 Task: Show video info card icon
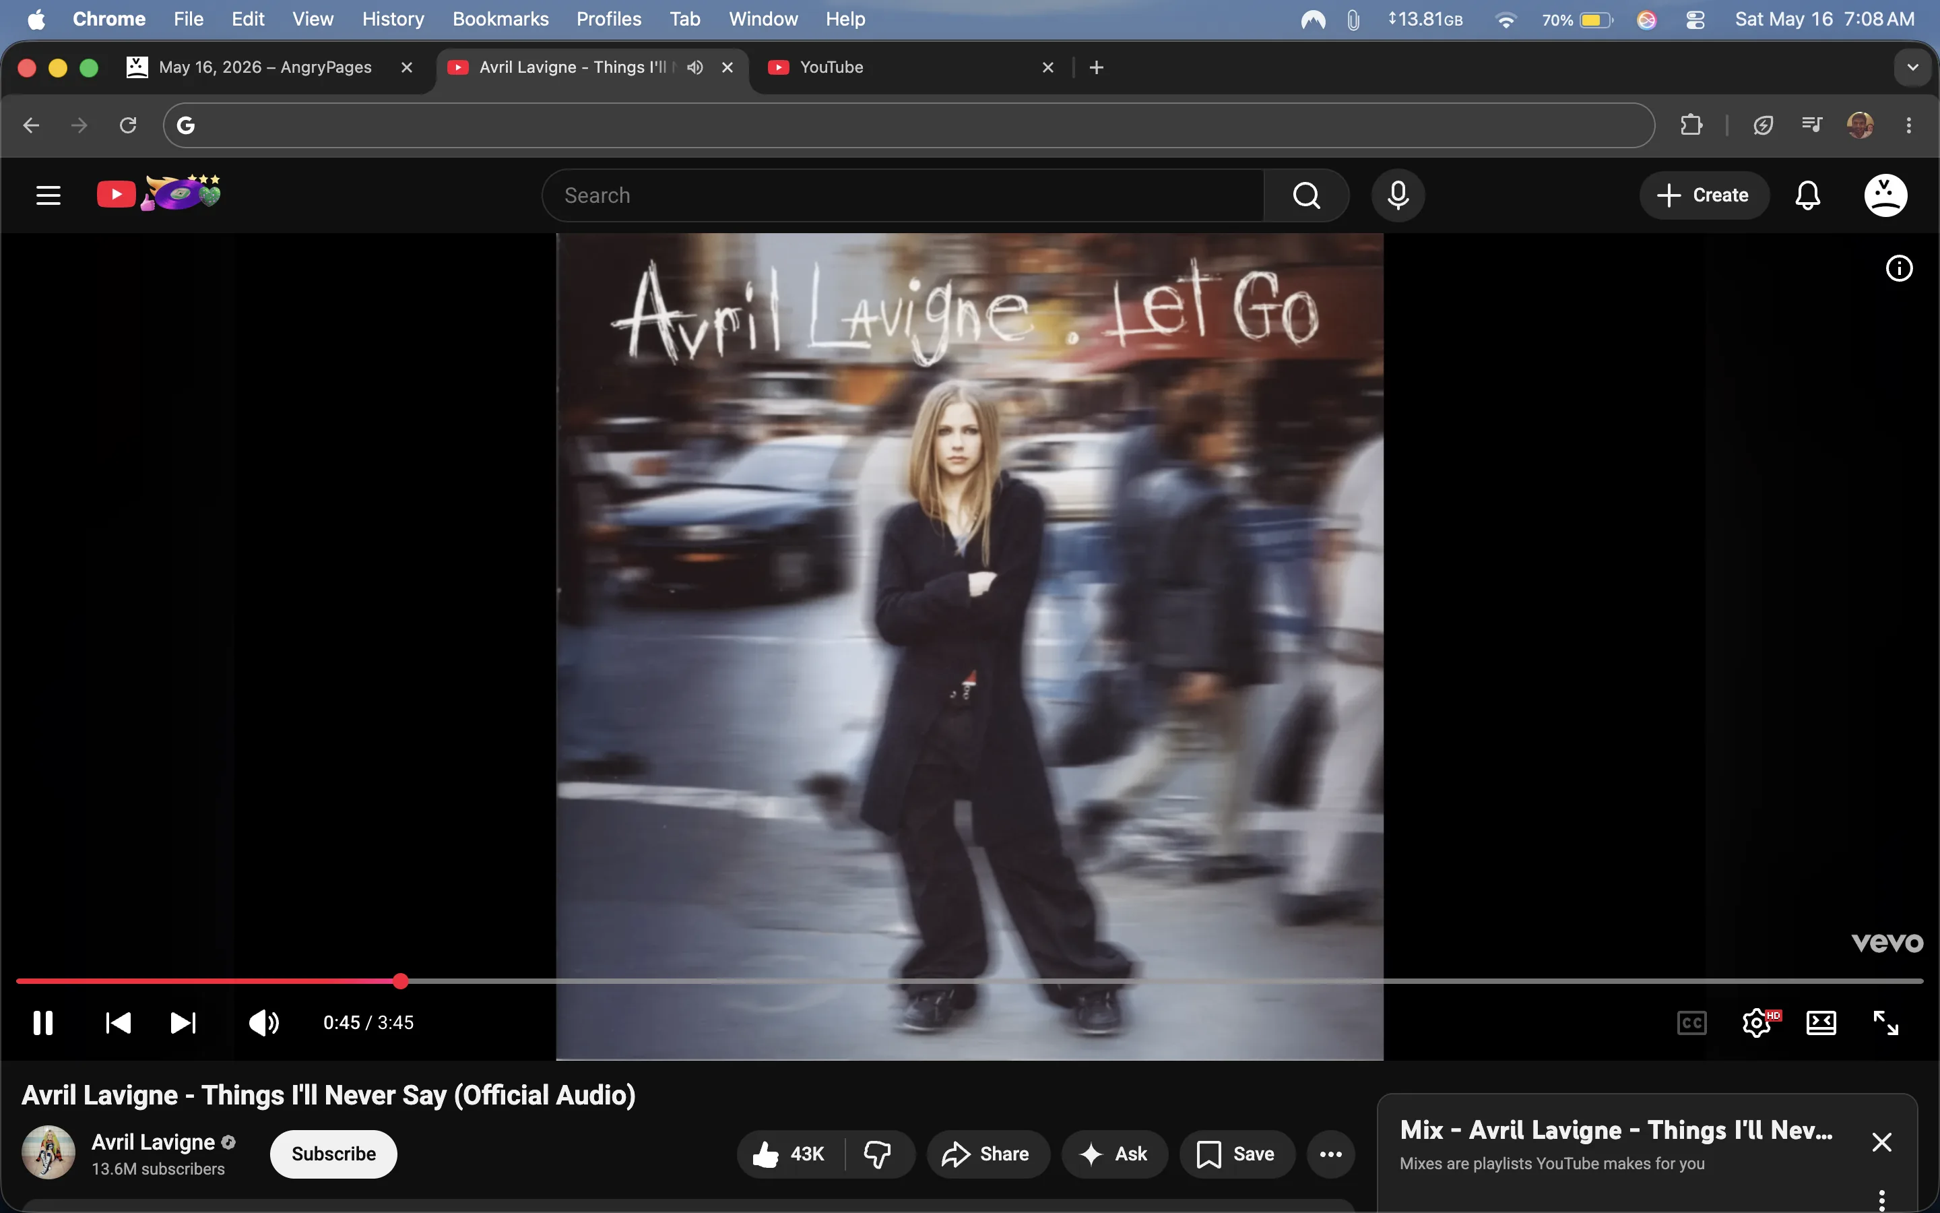pos(1898,268)
